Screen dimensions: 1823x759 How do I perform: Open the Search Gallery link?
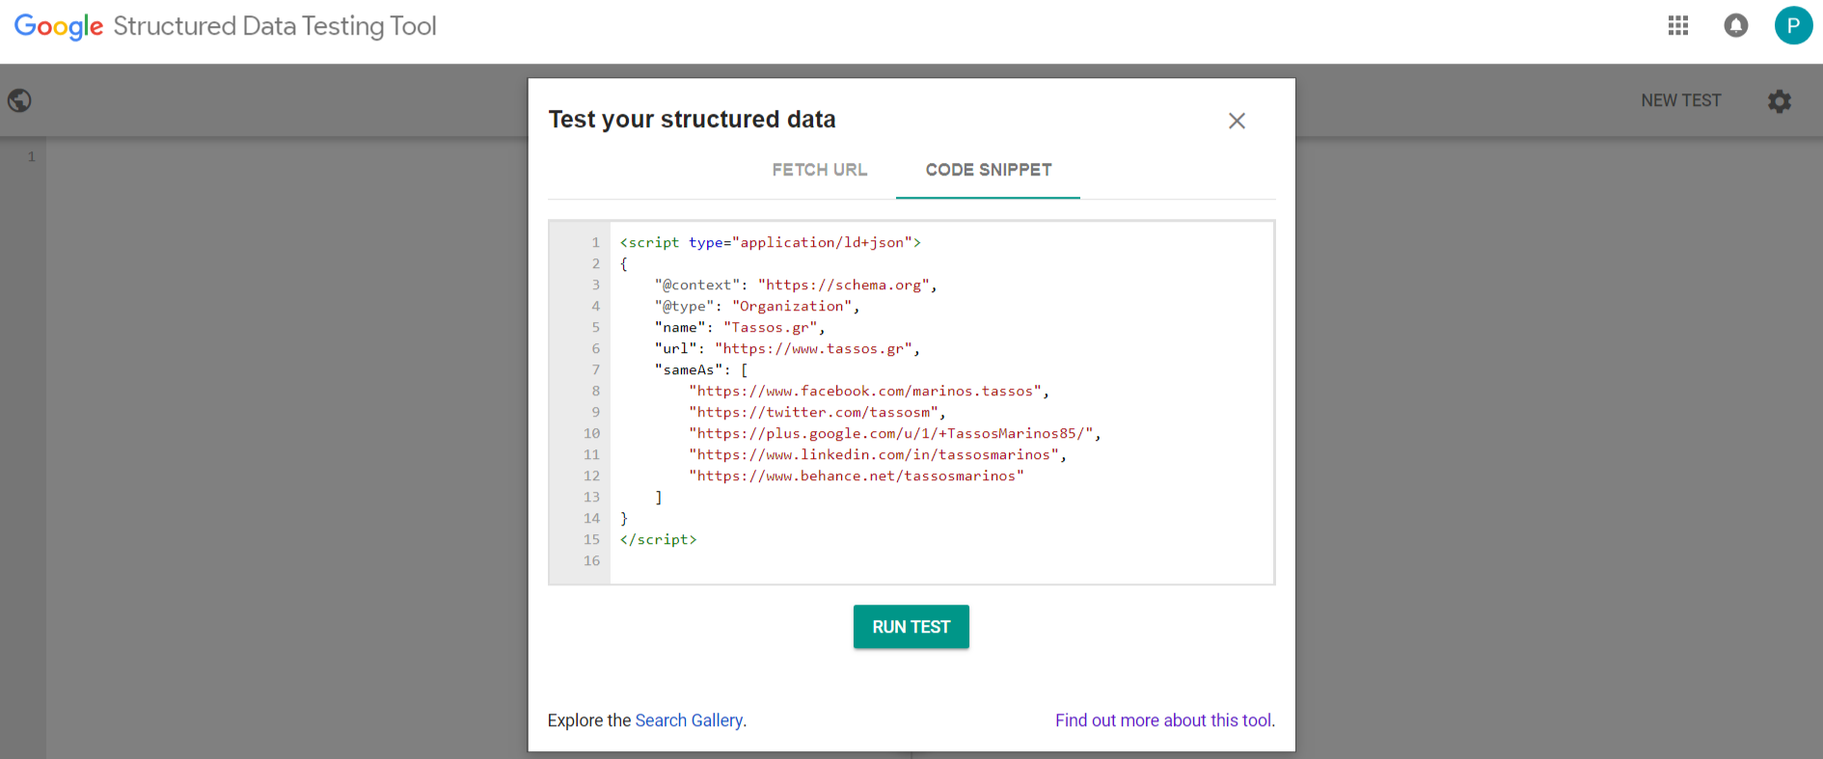(x=689, y=720)
